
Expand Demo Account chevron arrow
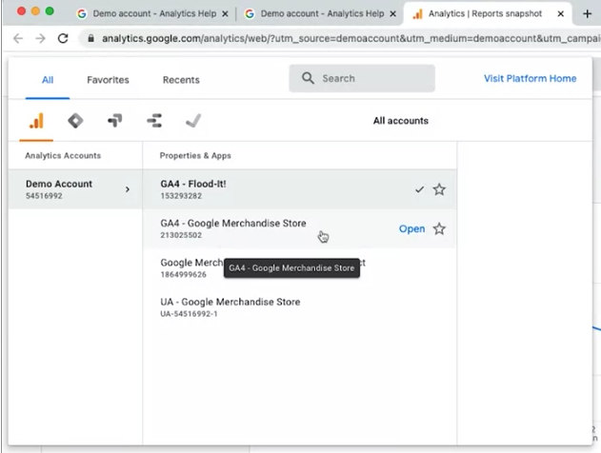point(128,189)
